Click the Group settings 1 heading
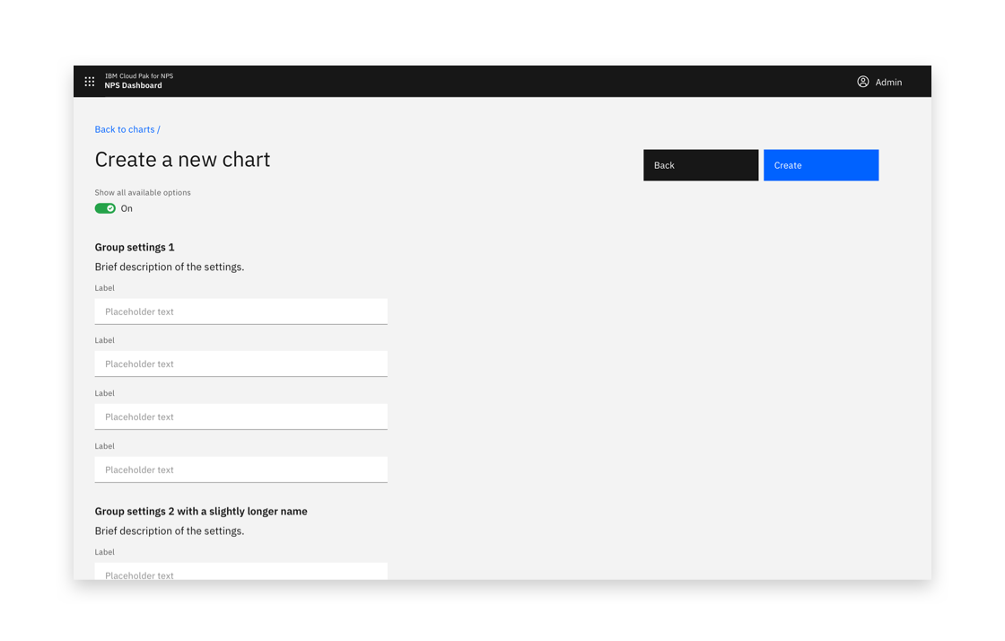Image resolution: width=1005 pixels, height=641 pixels. [134, 247]
